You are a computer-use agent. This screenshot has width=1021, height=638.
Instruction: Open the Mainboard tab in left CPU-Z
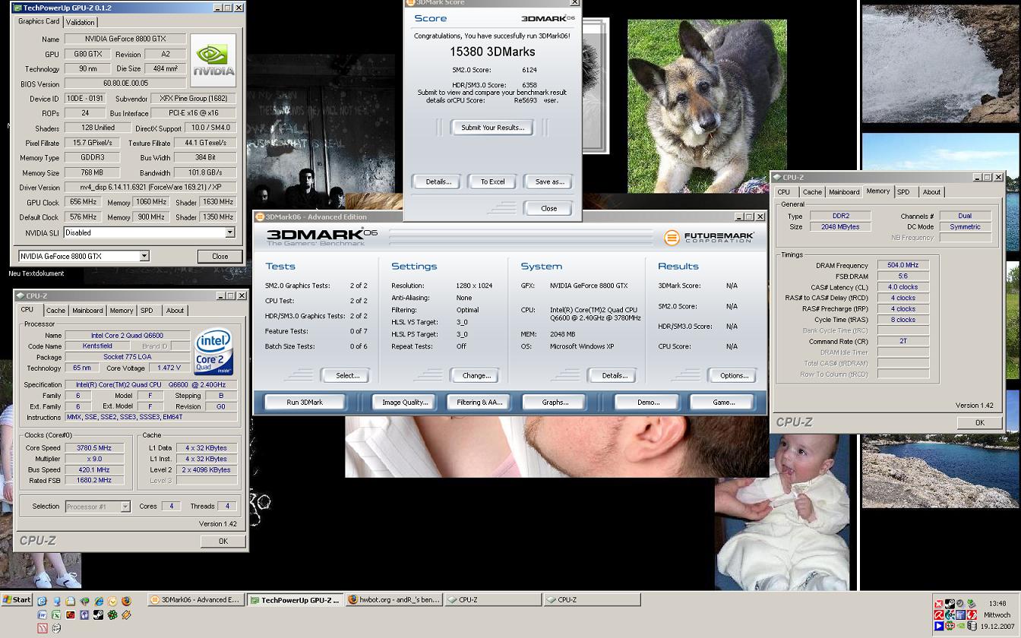pyautogui.click(x=87, y=310)
